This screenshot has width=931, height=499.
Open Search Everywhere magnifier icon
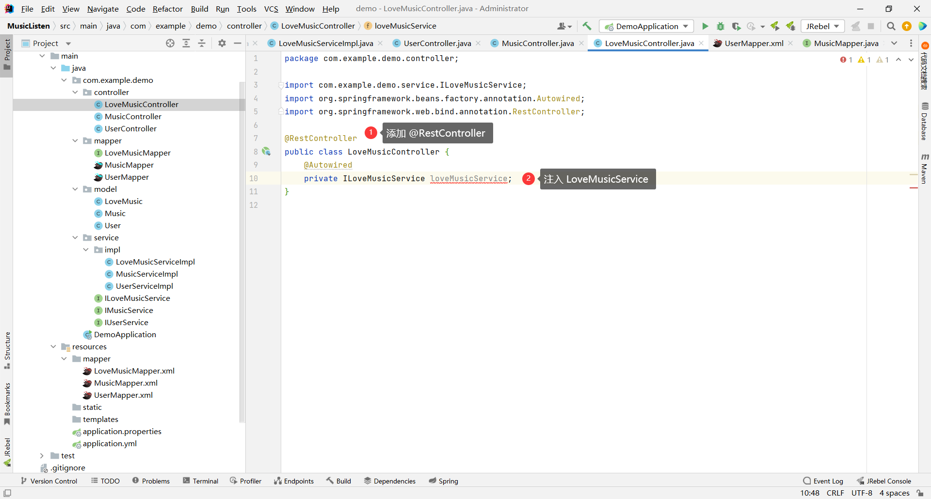pyautogui.click(x=891, y=26)
